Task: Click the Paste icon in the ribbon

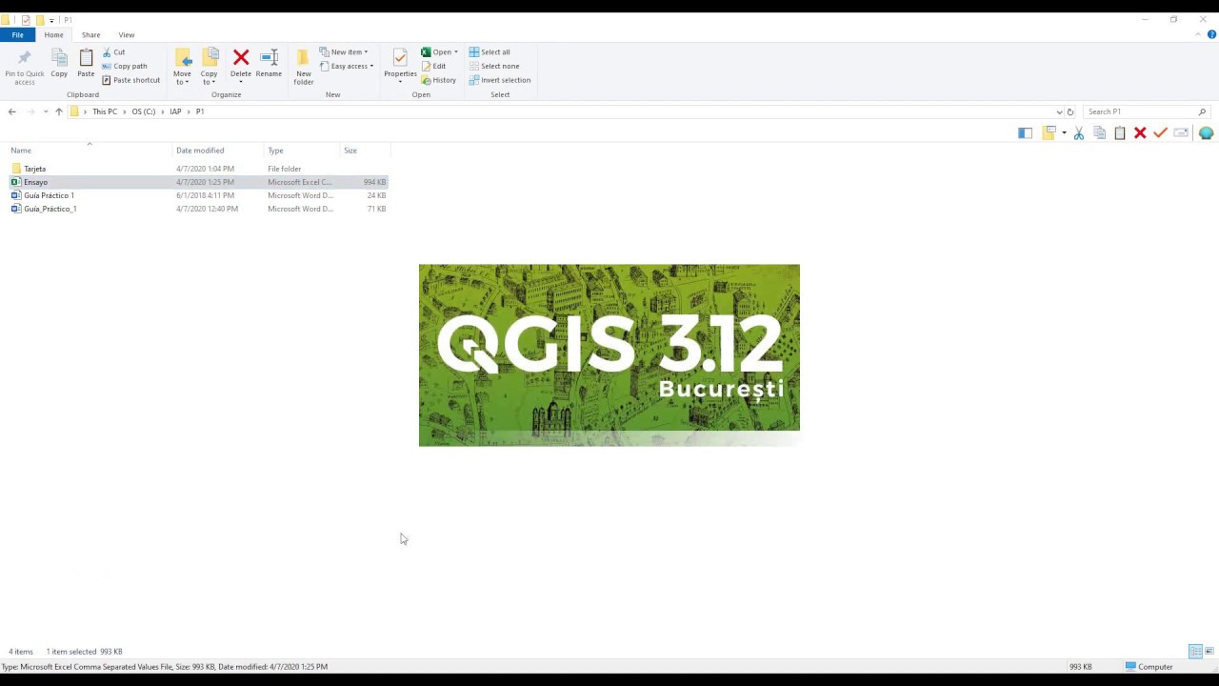Action: pos(86,64)
